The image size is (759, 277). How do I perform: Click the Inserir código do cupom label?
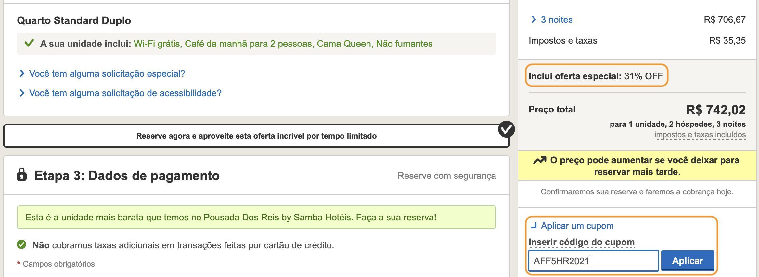581,242
